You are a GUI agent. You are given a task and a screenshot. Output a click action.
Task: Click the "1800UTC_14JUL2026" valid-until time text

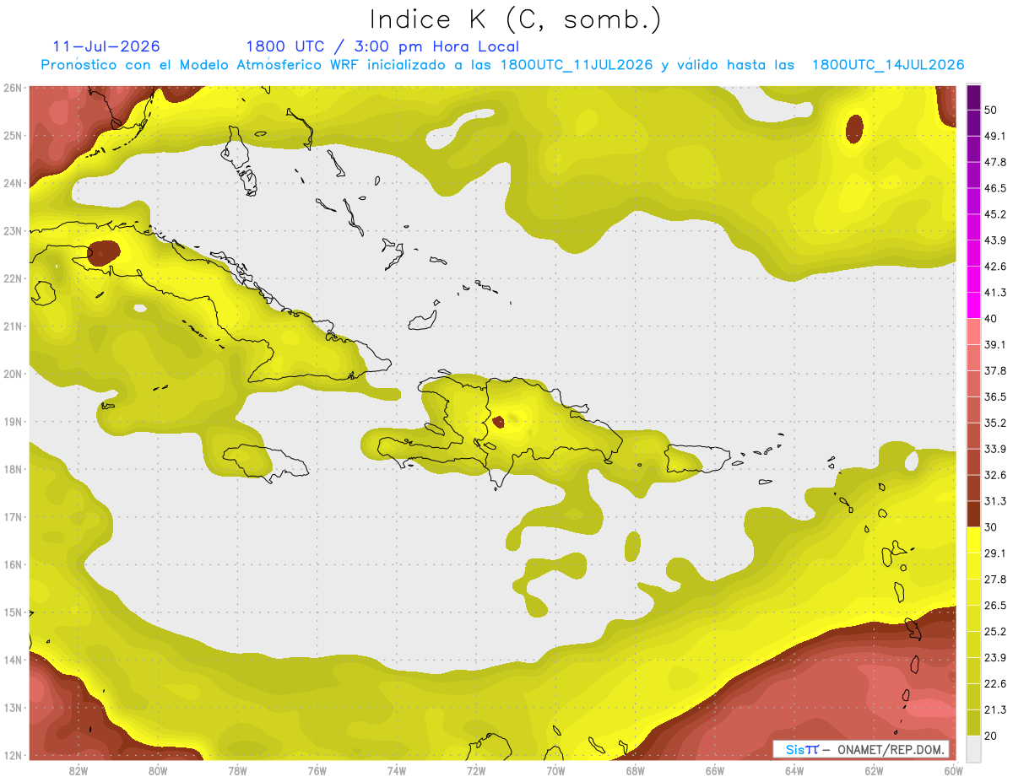(888, 65)
